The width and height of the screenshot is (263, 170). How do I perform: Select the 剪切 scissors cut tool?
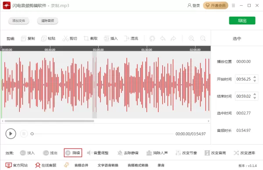point(70,39)
